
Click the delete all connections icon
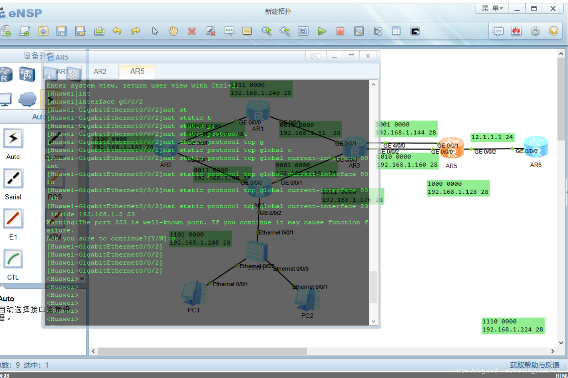tap(210, 31)
